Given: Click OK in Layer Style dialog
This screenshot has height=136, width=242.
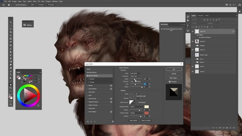Looking at the screenshot, I should pos(174,69).
